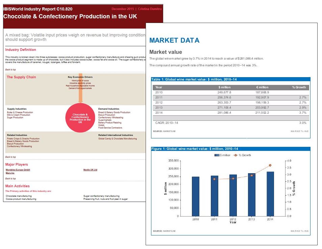The image size is (322, 249).
Task: Click the 2011 growth data point on the line
Action: click(214, 179)
